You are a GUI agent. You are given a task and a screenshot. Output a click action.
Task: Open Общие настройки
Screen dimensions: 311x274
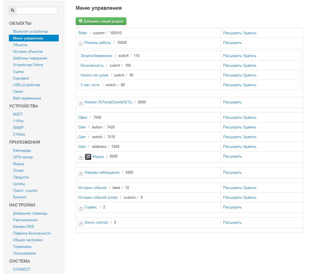28,240
